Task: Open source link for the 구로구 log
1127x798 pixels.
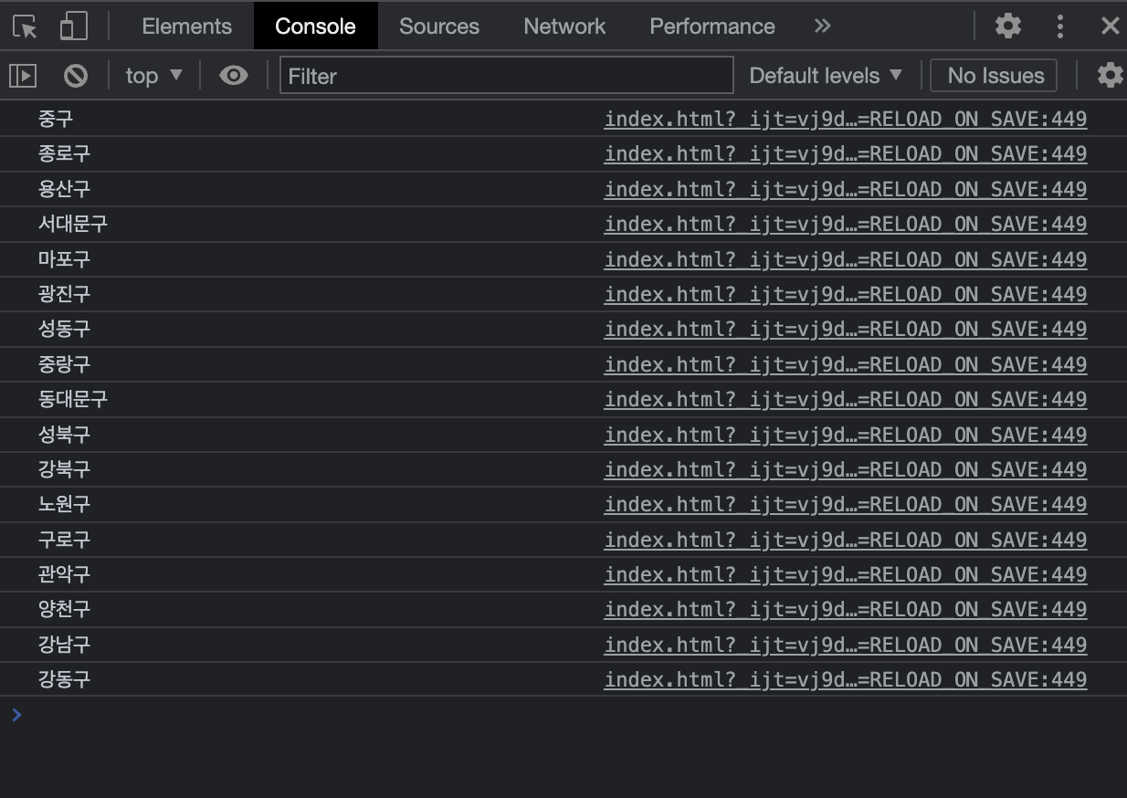Action: 846,540
